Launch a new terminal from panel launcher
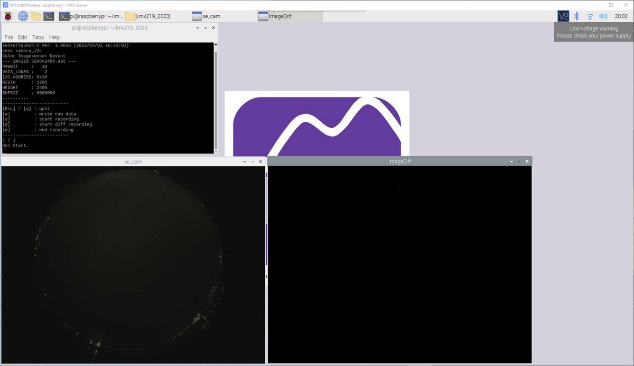This screenshot has height=366, width=634. [49, 16]
